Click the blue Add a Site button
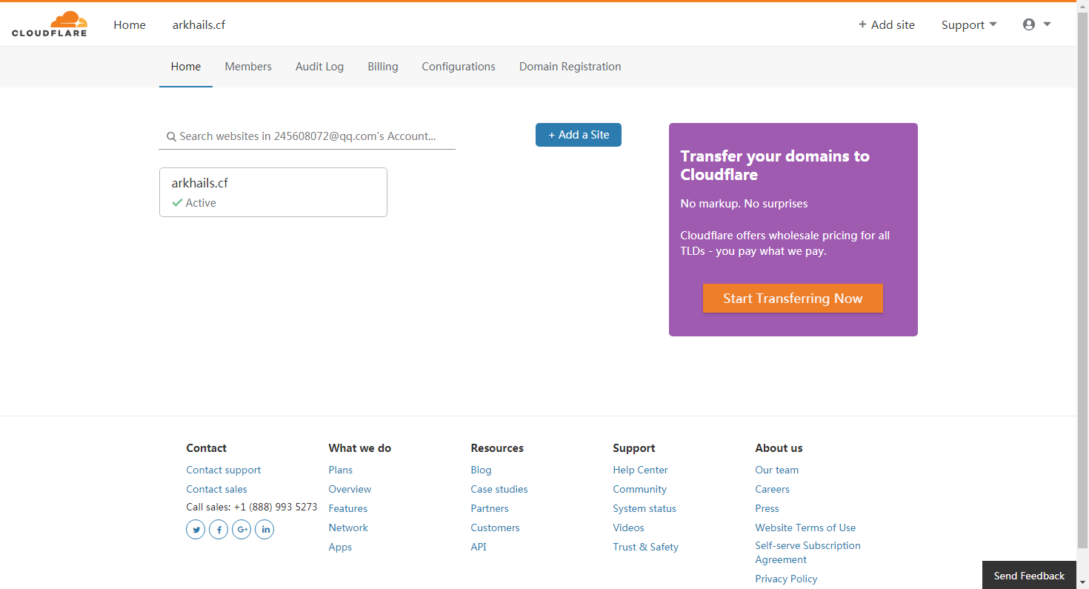 (x=579, y=135)
